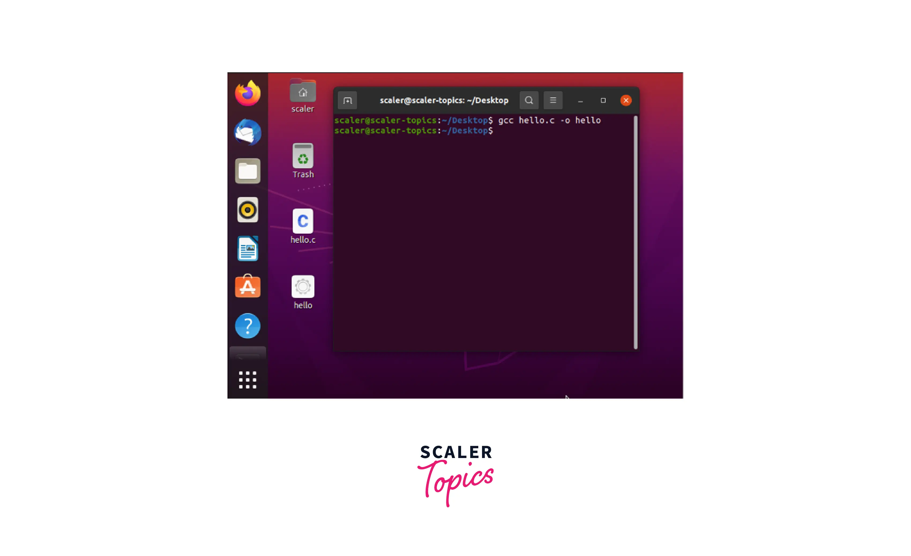The image size is (911, 556).
Task: Toggle the terminal window size
Action: 602,100
